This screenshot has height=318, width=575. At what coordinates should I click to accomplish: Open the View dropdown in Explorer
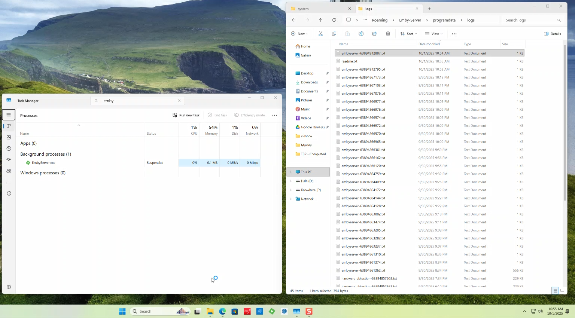point(433,34)
